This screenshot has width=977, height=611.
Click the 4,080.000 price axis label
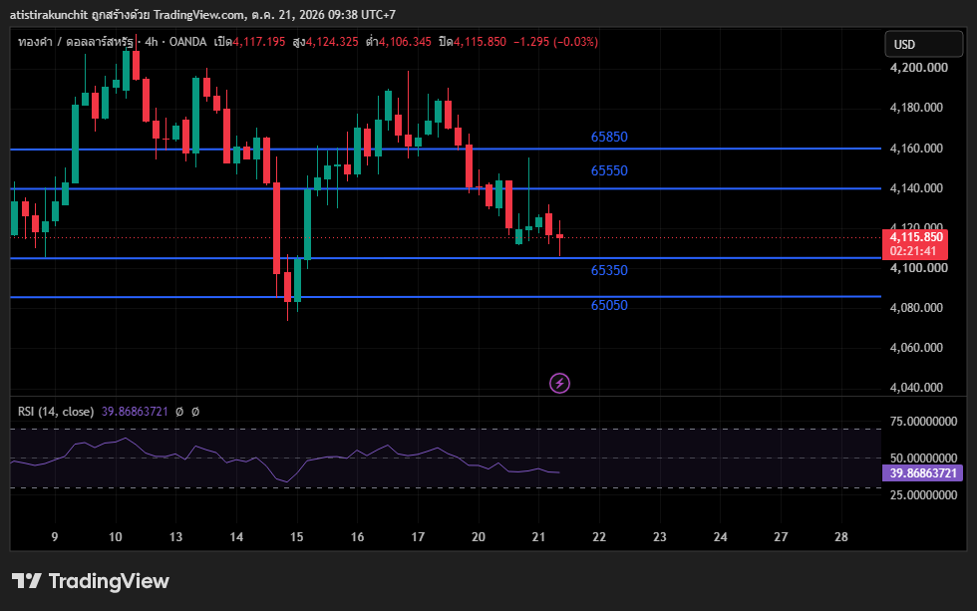coord(916,308)
